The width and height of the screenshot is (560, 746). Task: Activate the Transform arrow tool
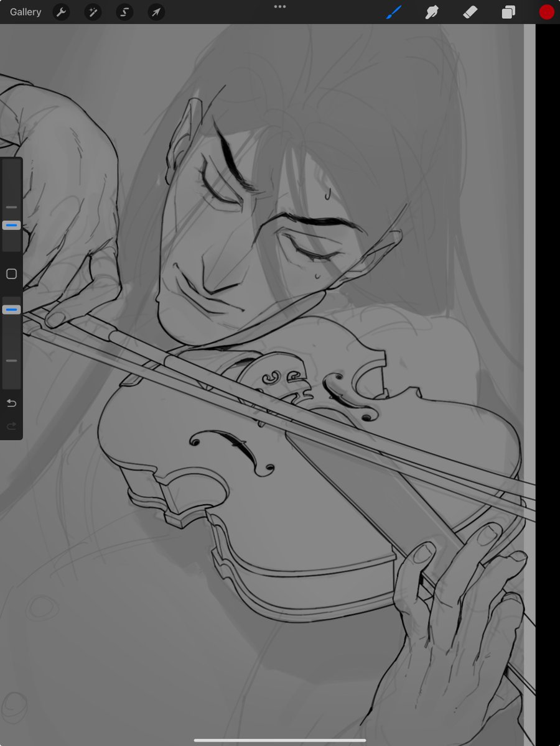(x=156, y=12)
